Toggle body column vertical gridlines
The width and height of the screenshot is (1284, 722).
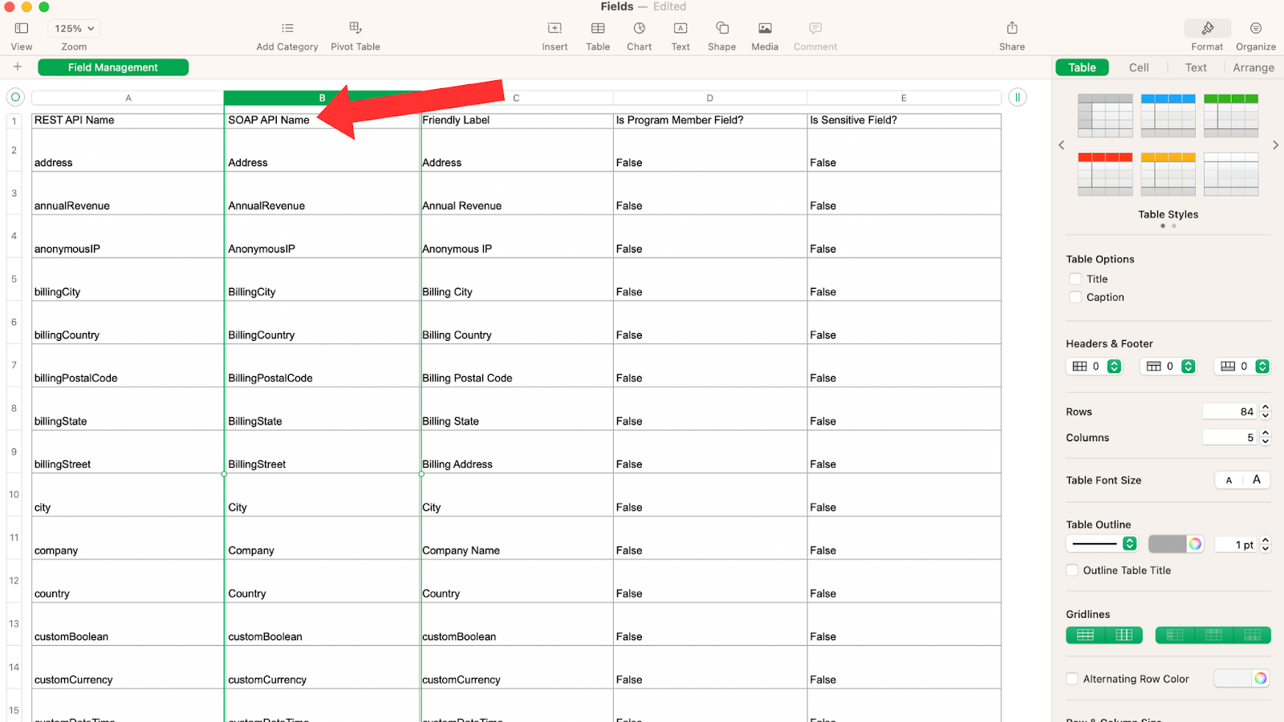pyautogui.click(x=1124, y=635)
